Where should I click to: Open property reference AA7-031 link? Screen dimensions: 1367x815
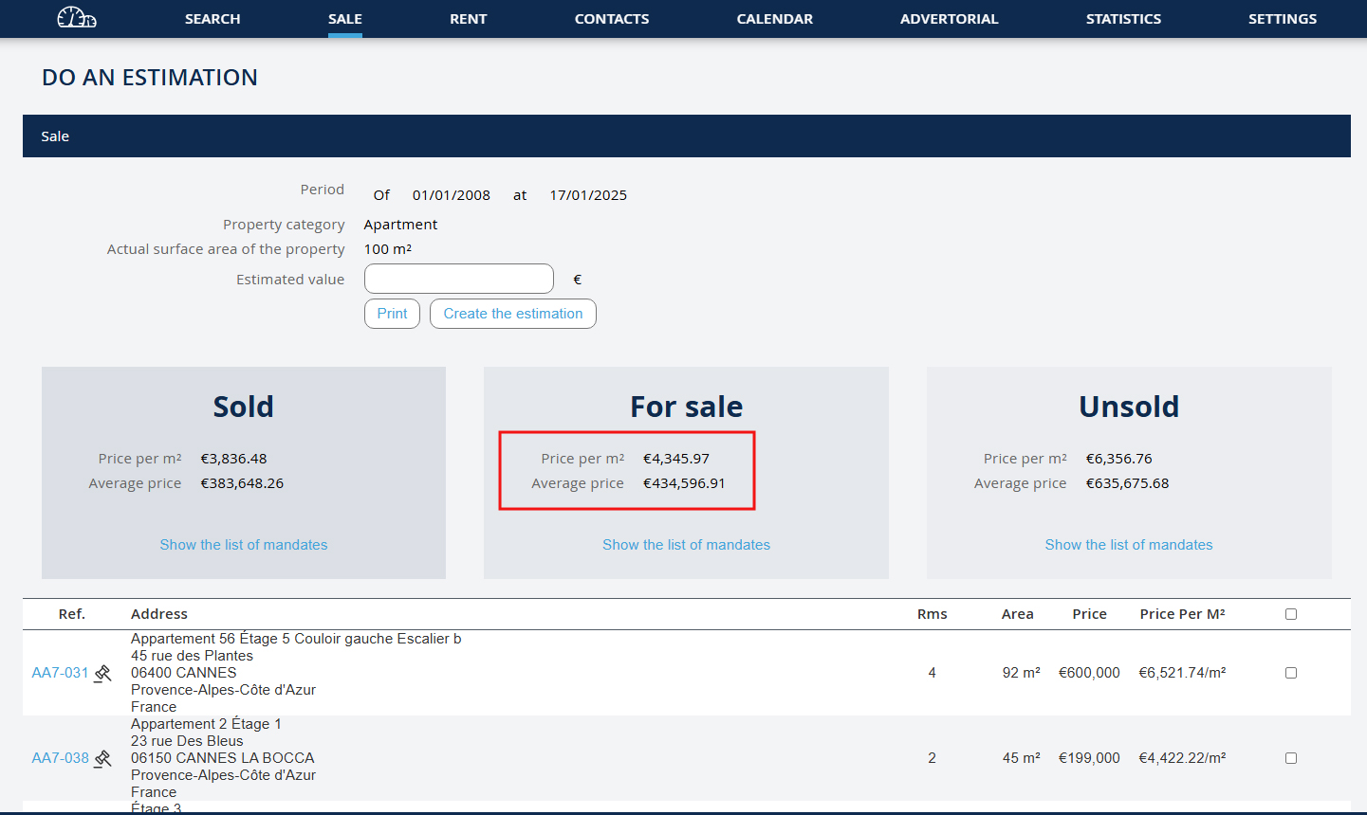60,673
